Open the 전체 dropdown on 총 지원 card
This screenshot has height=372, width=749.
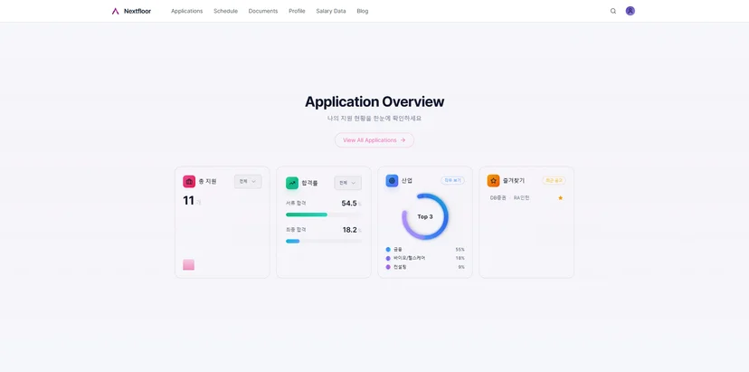tap(248, 182)
